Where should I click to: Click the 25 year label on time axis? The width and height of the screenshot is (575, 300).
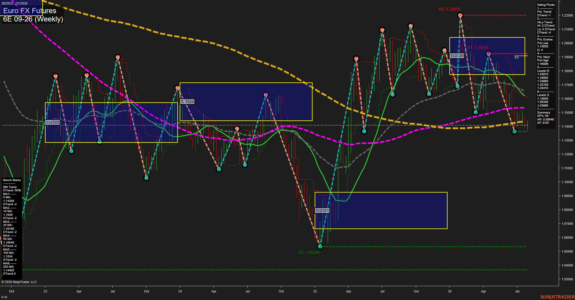tap(315, 291)
